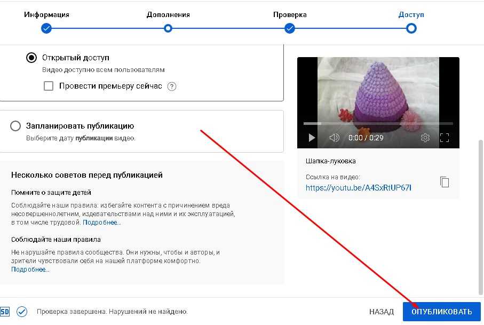Click the SD quality status icon
This screenshot has height=325, width=484.
(x=4, y=312)
